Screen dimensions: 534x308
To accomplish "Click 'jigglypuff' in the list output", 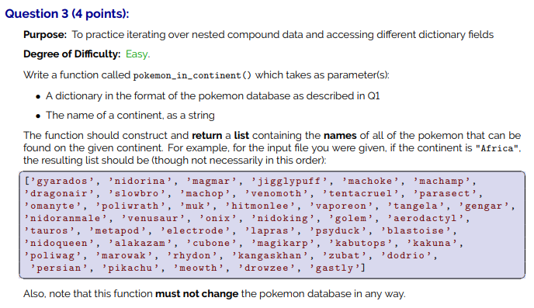I will pos(289,181).
